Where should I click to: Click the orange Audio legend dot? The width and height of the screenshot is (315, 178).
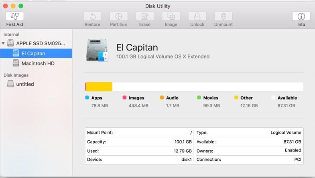pos(162,97)
